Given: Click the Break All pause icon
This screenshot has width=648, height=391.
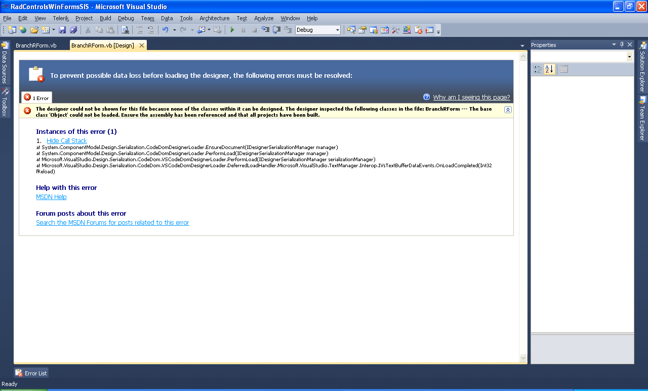Looking at the screenshot, I should click(x=244, y=30).
